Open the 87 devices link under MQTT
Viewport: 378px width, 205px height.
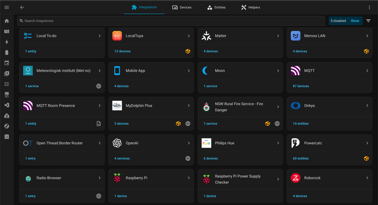(x=300, y=86)
